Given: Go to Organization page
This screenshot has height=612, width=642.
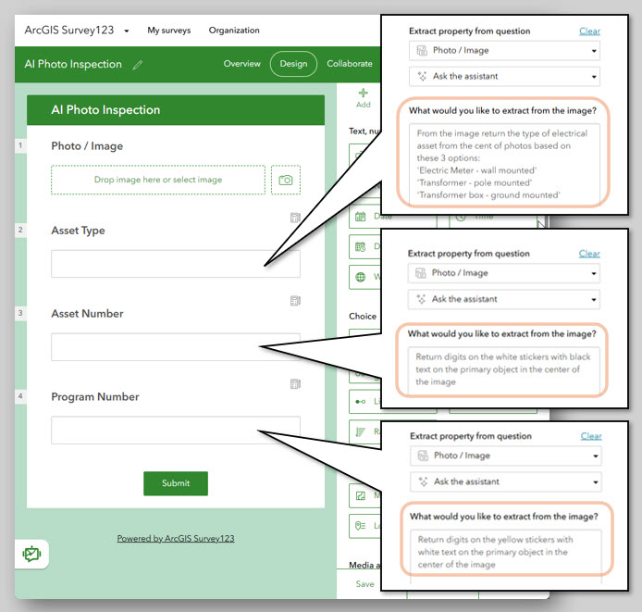Looking at the screenshot, I should pos(234,31).
